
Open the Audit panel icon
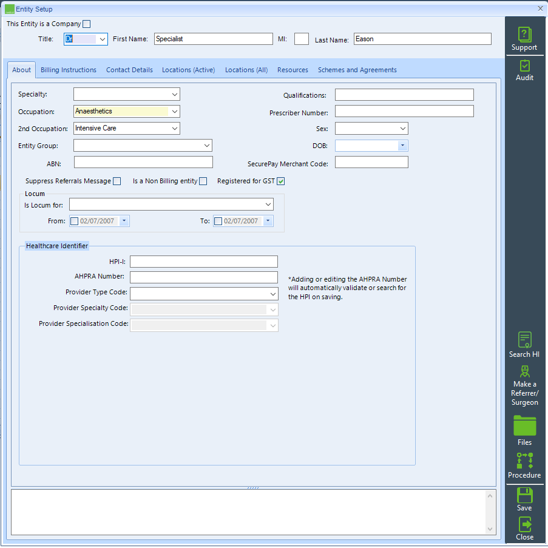tap(524, 69)
